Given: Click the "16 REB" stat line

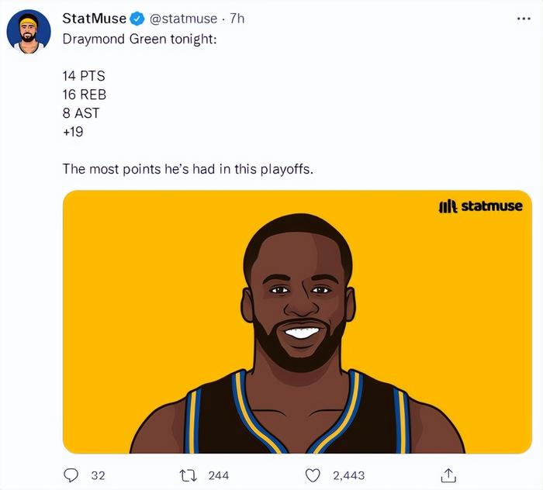Looking at the screenshot, I should tap(84, 95).
